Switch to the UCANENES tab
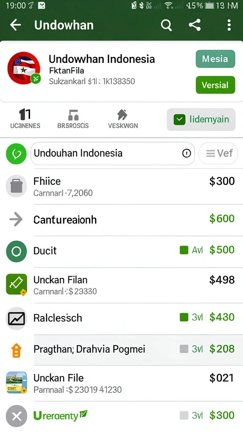243x432 pixels. (25, 119)
